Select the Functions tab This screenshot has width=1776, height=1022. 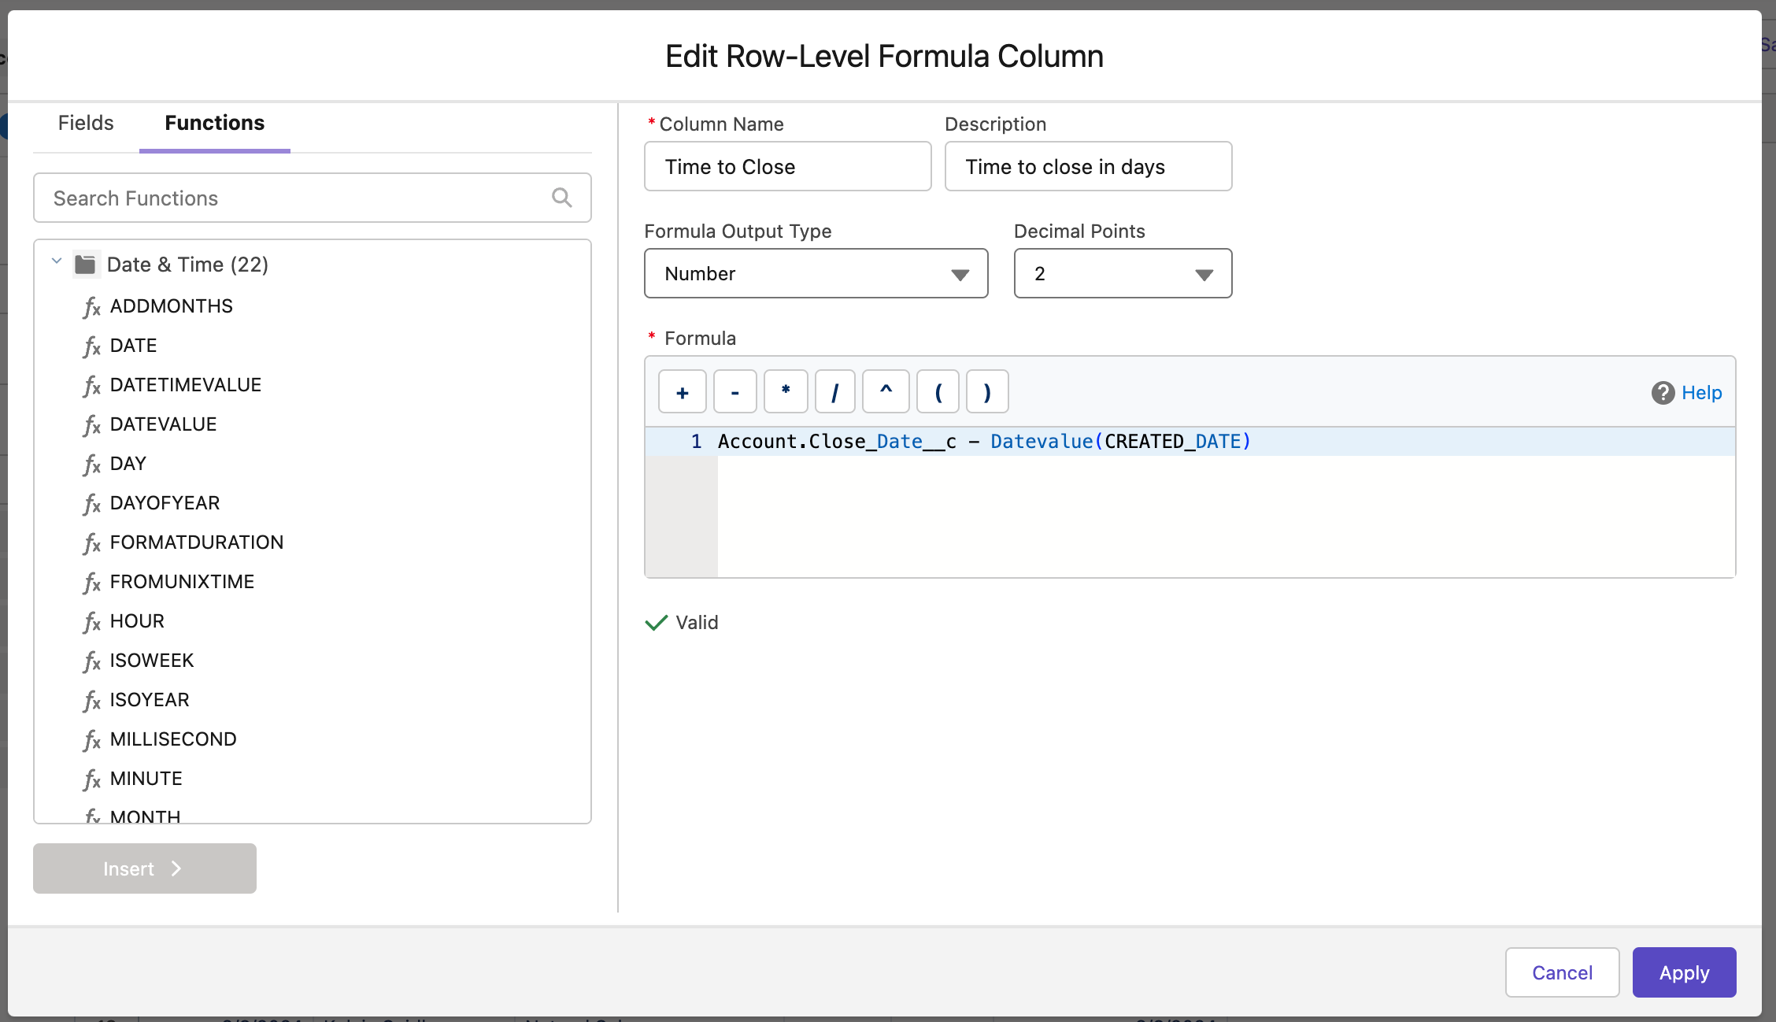(x=214, y=123)
